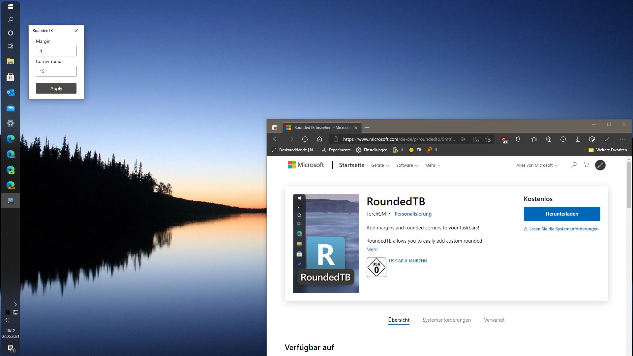Image resolution: width=633 pixels, height=356 pixels.
Task: Open the volume control in system tray
Action: 7,320
